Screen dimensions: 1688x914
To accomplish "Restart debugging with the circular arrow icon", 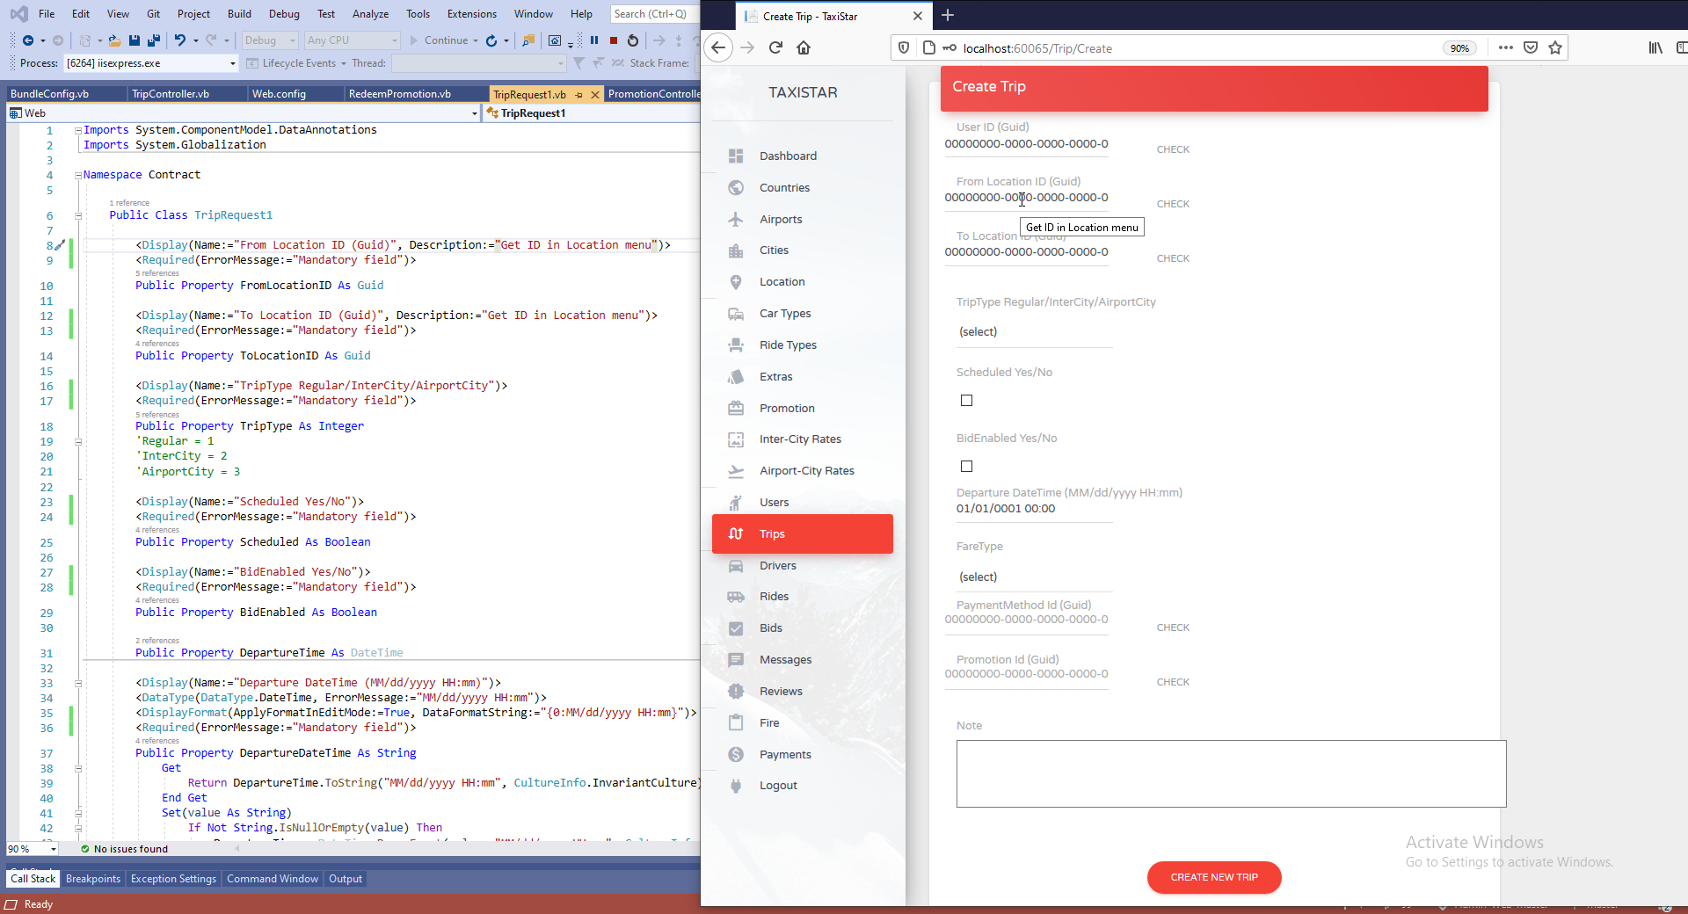I will (633, 40).
